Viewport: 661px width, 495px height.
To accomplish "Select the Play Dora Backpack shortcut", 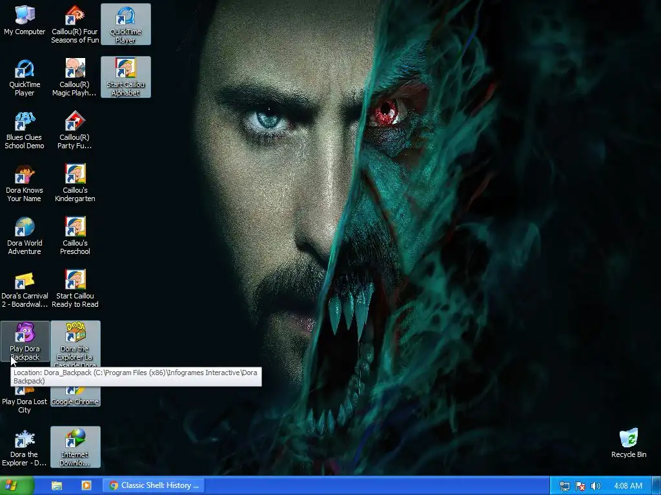I will 25,341.
